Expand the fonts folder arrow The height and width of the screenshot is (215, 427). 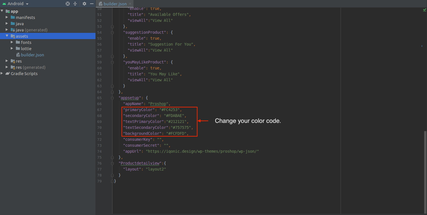coord(12,42)
